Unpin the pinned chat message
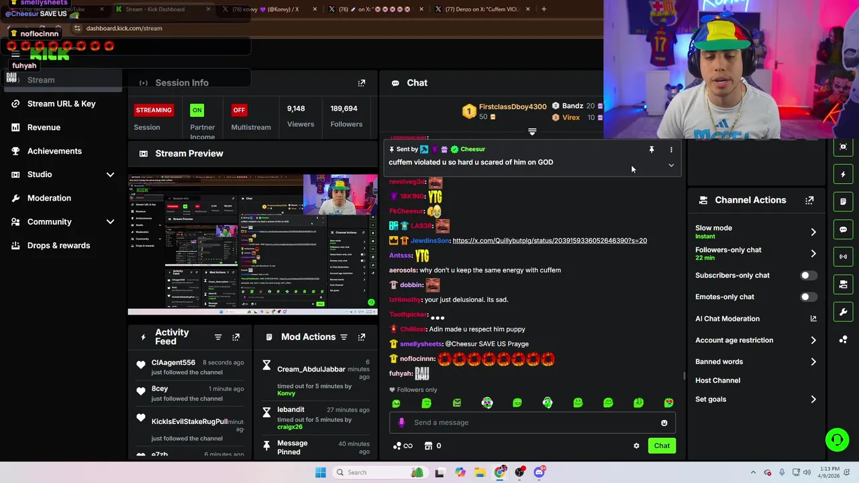 (651, 150)
